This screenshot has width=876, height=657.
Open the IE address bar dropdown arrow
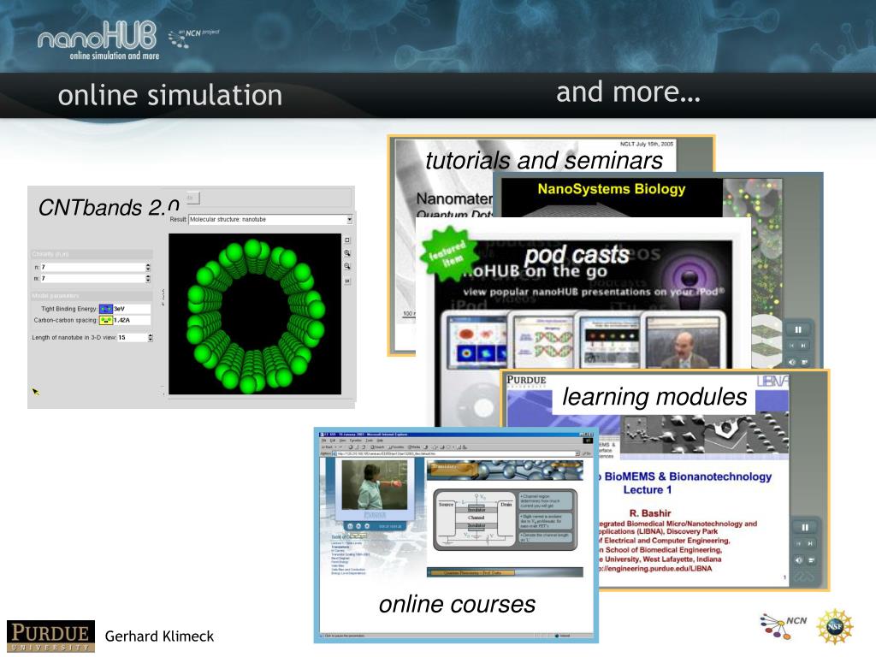point(577,453)
